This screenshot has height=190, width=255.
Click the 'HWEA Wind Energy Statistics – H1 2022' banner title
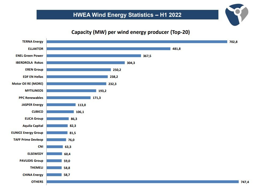pyautogui.click(x=127, y=15)
